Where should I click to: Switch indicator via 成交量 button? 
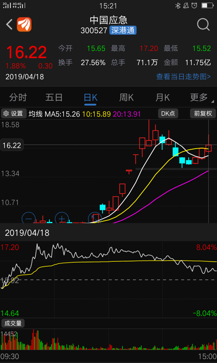point(13,323)
